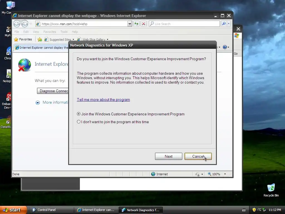Screen dimensions: 285x214
Task: Open the zoom level 100% control
Action: (214, 174)
